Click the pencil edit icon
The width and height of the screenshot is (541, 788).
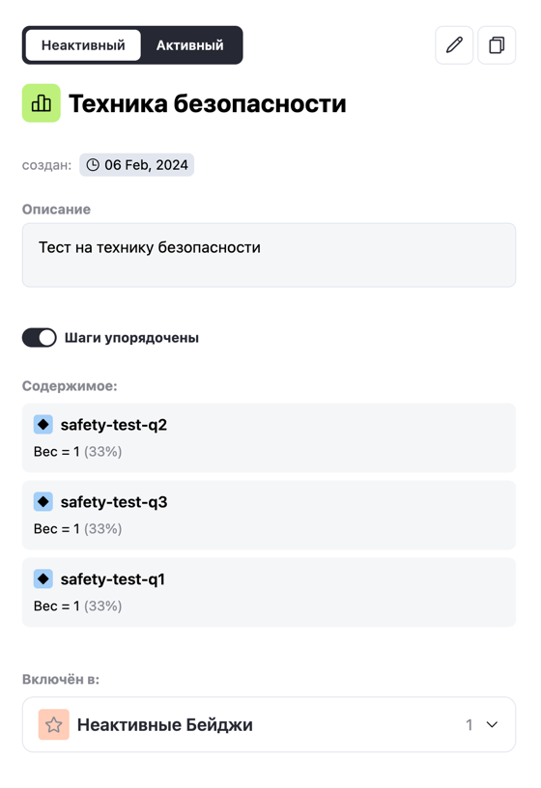(x=454, y=45)
